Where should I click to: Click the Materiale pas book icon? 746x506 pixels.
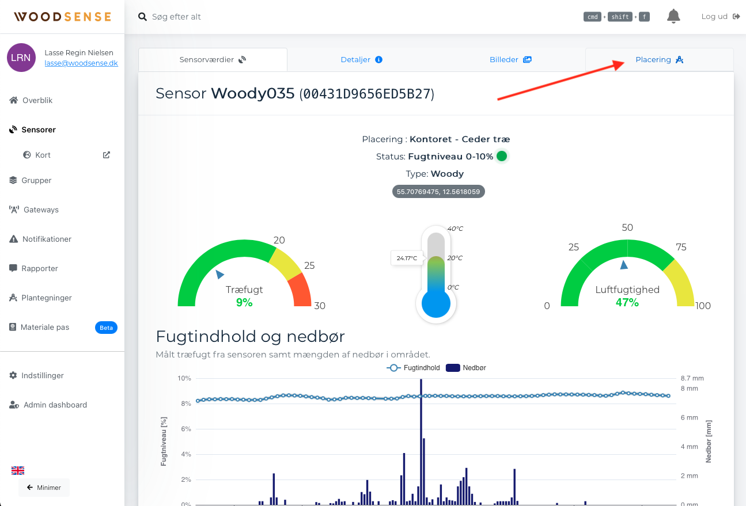[13, 327]
